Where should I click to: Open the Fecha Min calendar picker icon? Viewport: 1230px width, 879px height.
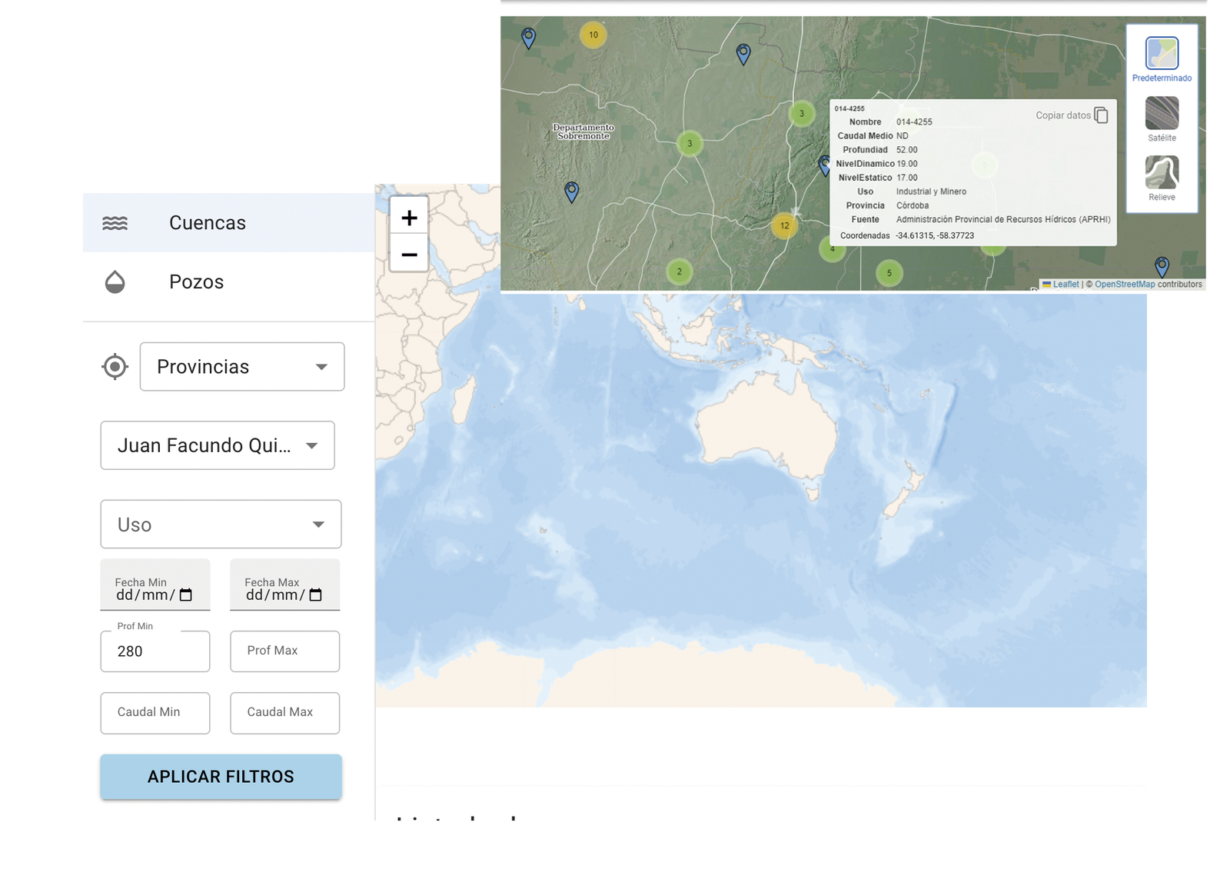coord(185,594)
